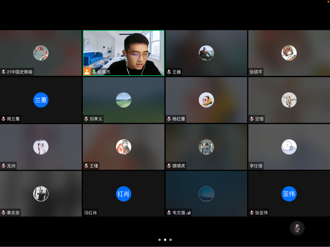Click the muted mic icon beside 21中国史韩瑜
The width and height of the screenshot is (330, 247).
[4, 72]
